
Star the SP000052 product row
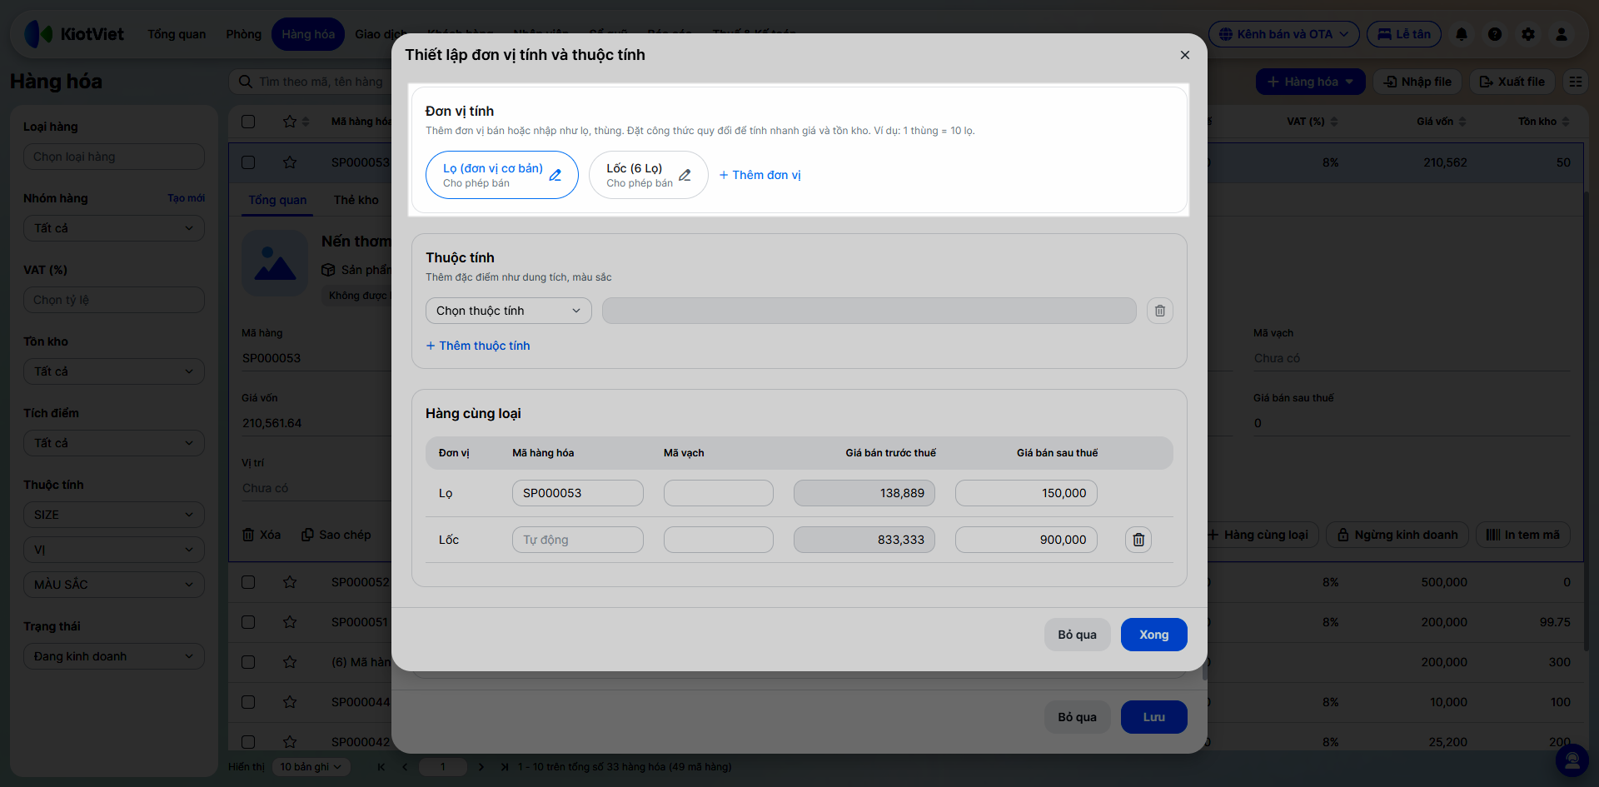290,582
